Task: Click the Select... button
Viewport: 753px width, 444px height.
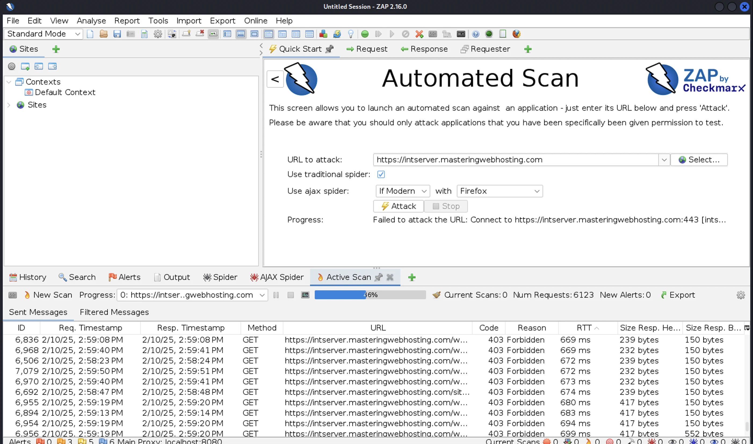Action: (699, 160)
